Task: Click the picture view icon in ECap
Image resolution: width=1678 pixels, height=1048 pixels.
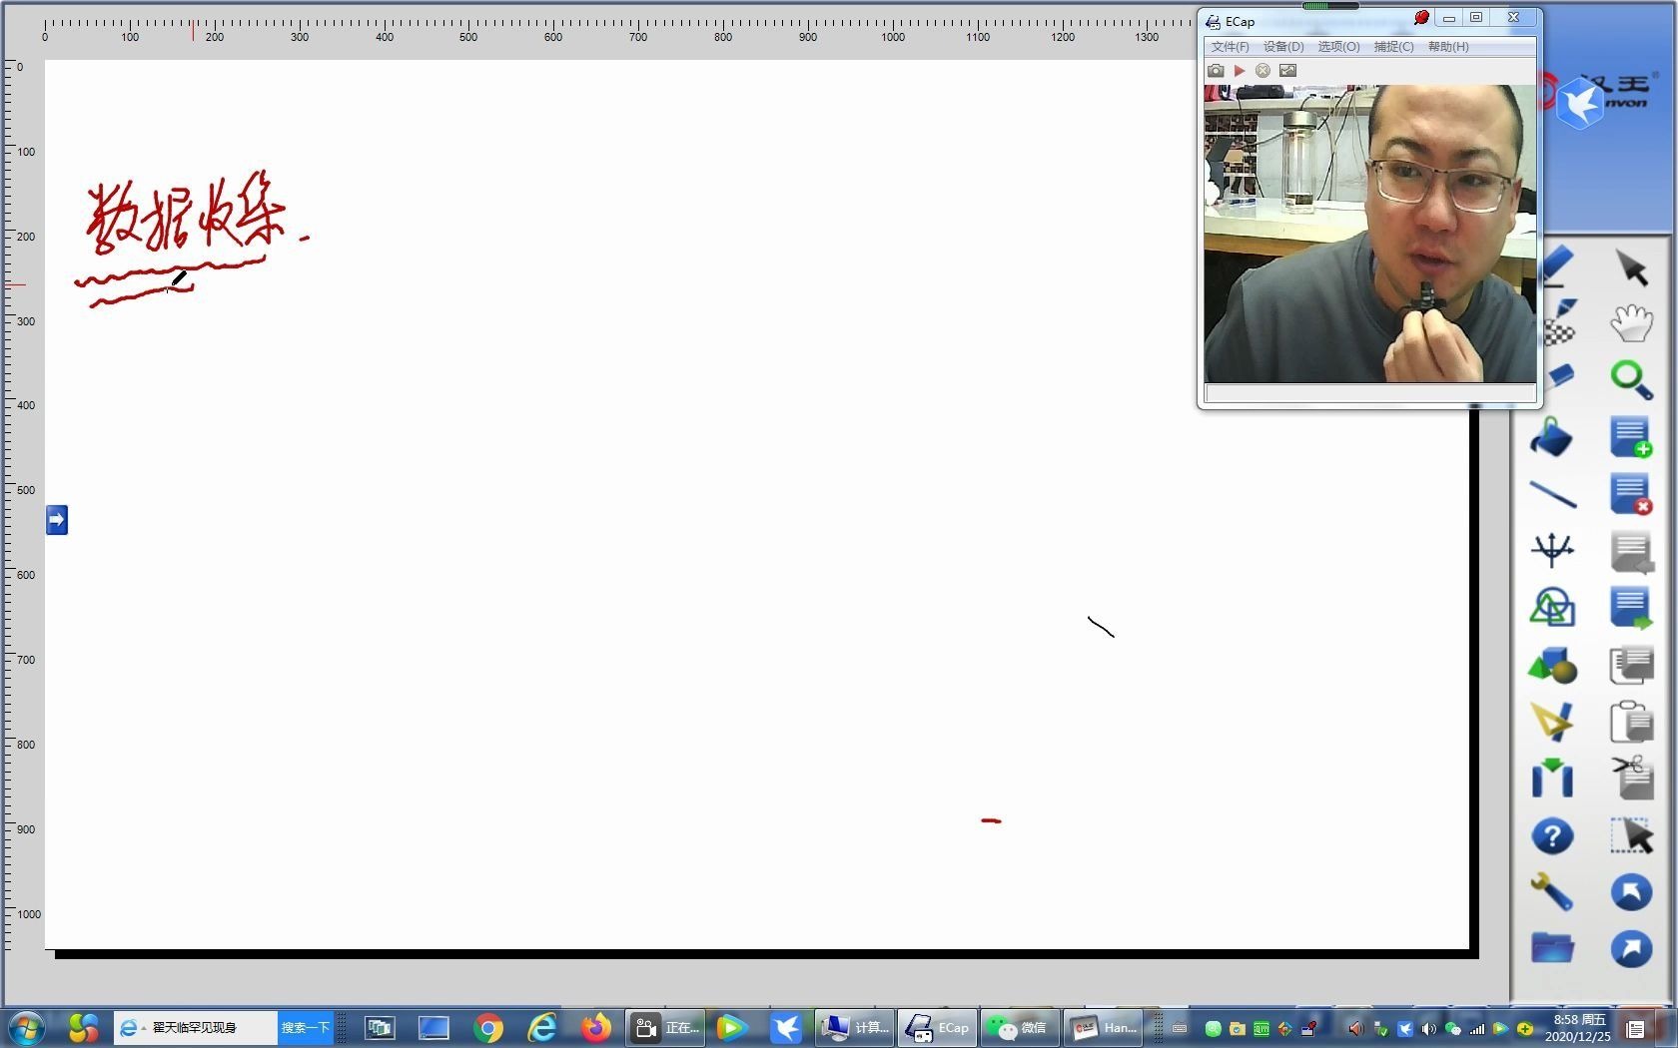Action: [x=1287, y=71]
